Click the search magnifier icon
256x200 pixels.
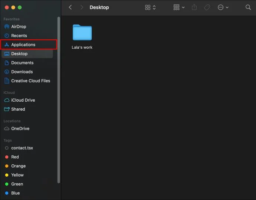coord(248,7)
